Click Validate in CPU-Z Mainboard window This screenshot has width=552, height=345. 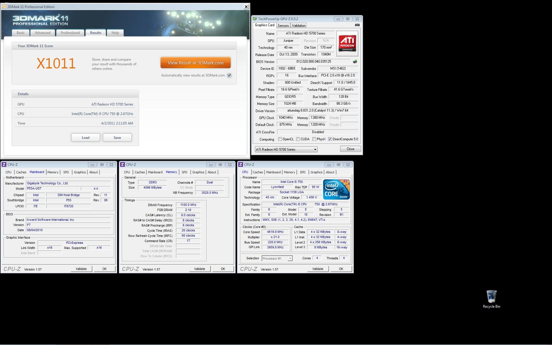click(81, 269)
